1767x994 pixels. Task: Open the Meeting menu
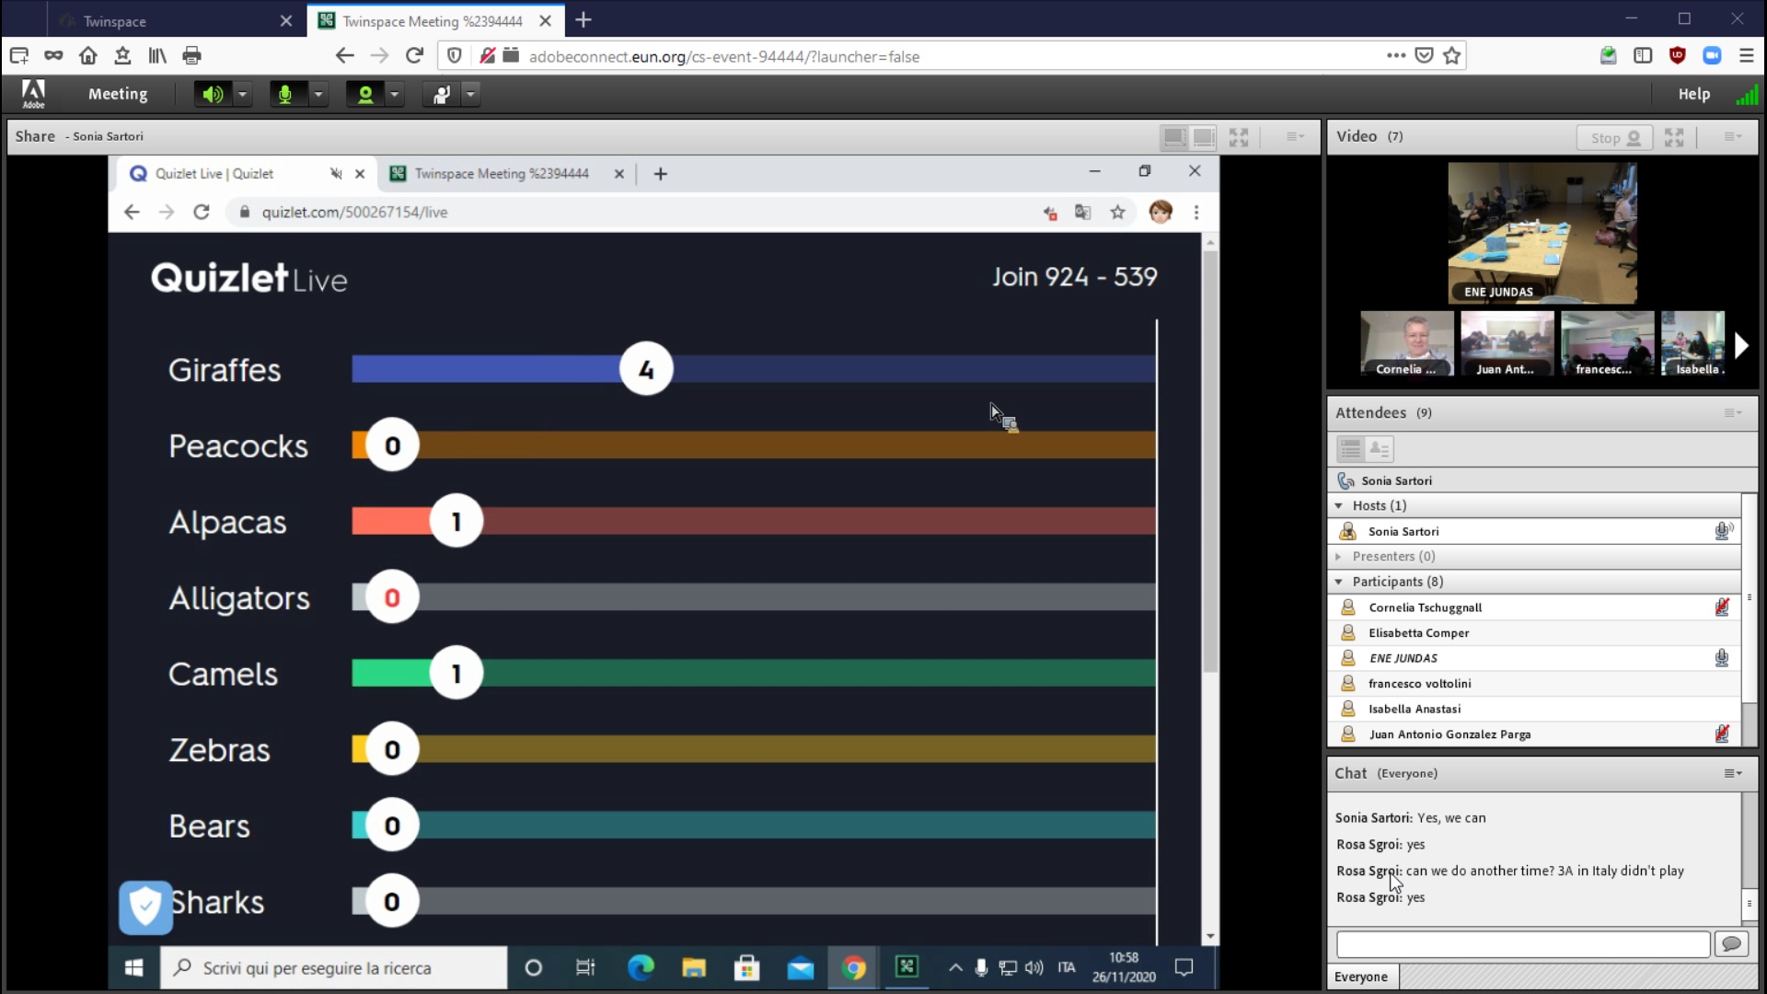pyautogui.click(x=117, y=94)
